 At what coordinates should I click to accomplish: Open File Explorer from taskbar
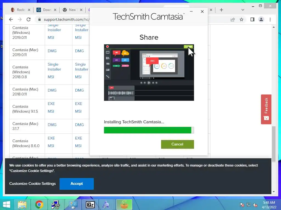22,205
